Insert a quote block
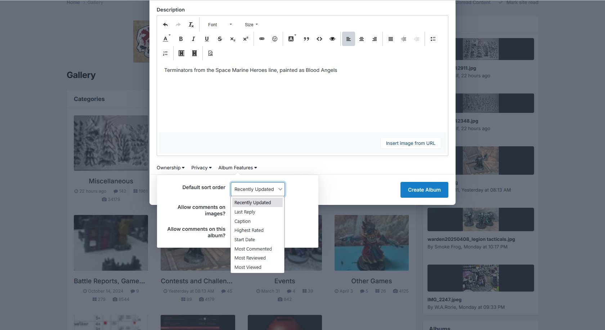The width and height of the screenshot is (605, 330). point(306,39)
